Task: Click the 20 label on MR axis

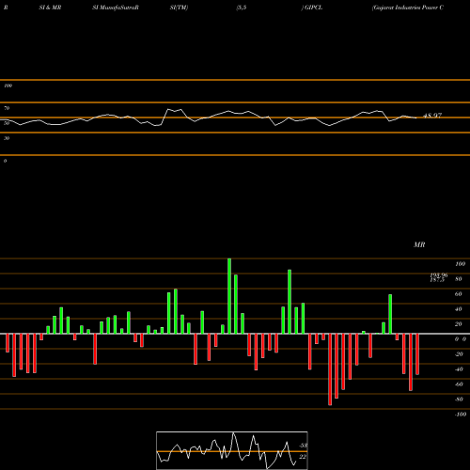Action: click(459, 324)
